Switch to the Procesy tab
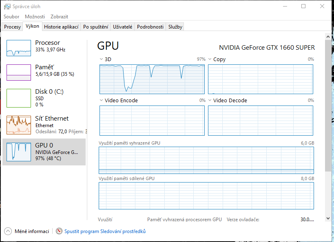The width and height of the screenshot is (334, 242). pyautogui.click(x=12, y=27)
